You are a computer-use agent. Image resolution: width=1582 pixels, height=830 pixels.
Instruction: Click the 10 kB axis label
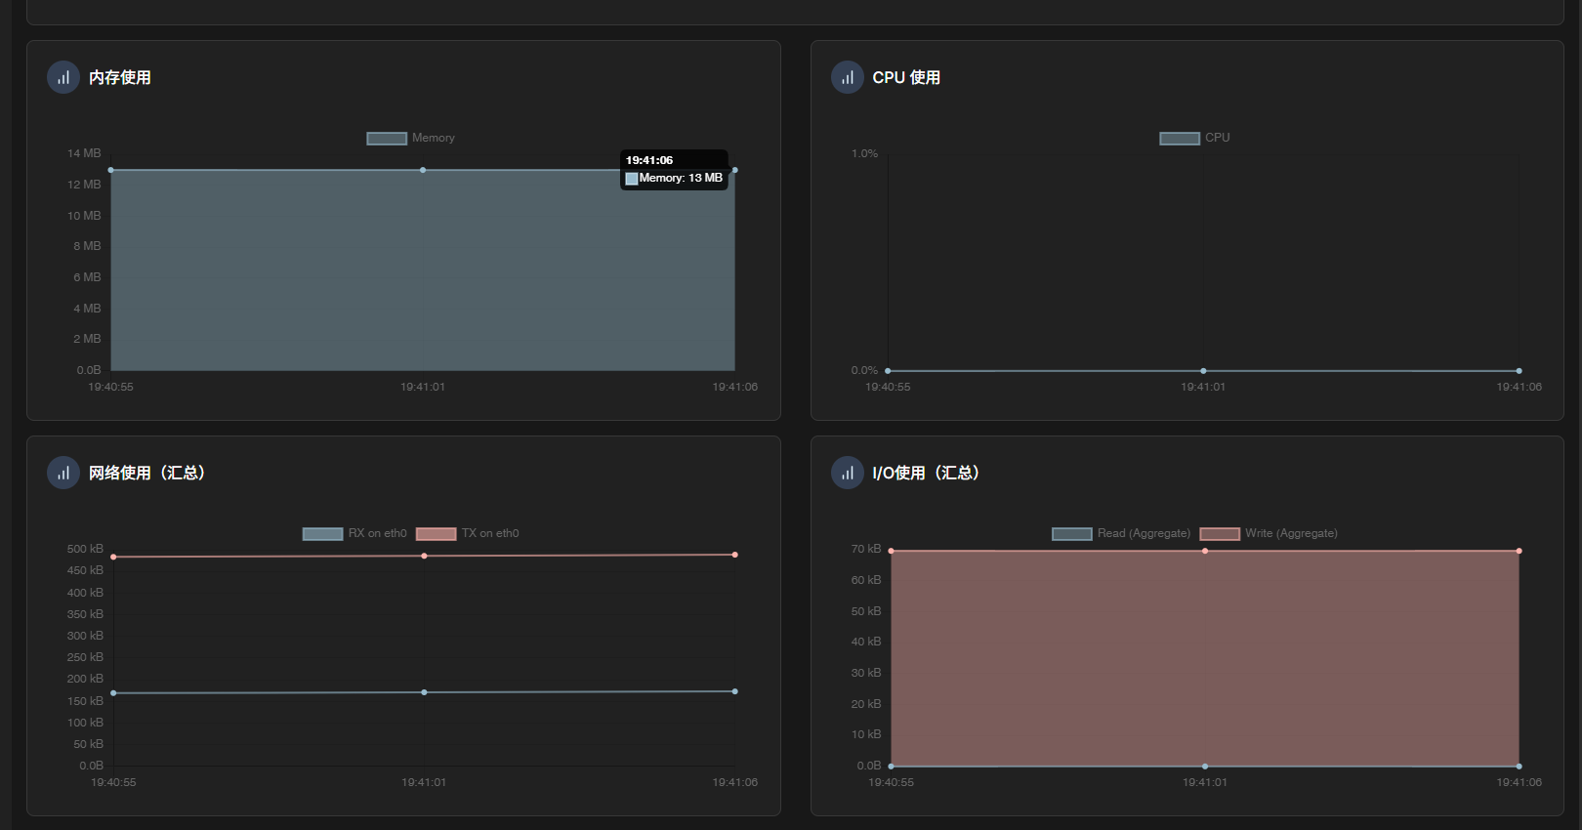point(866,734)
